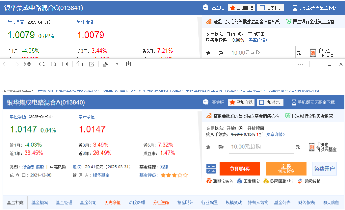Image resolution: width=345 pixels, height=210 pixels.
Task: Click 累计净值 link for fund 013841
Action: (x=85, y=22)
